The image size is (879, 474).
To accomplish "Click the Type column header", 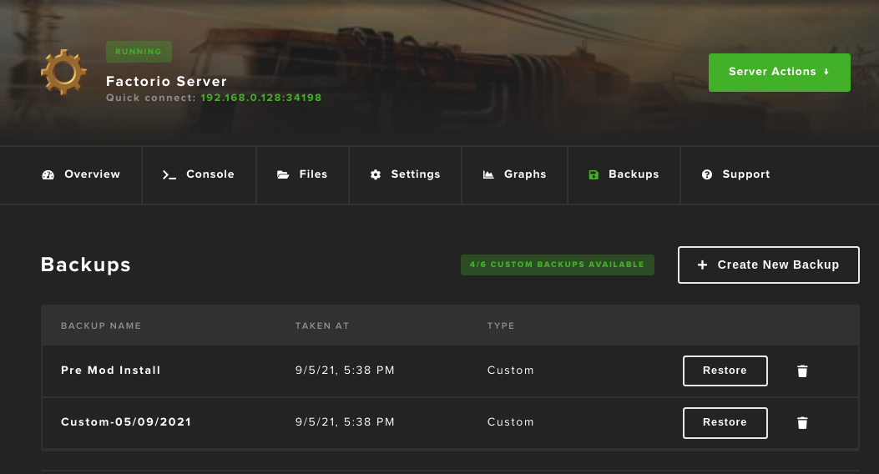I will (x=501, y=325).
